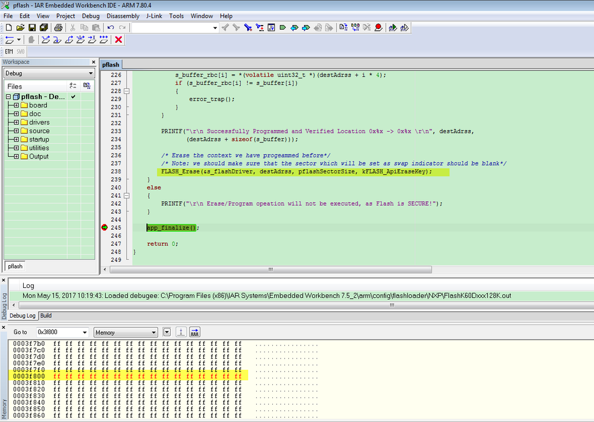The image size is (594, 422).
Task: Select the pflash workspace tab at bottom
Action: point(15,266)
